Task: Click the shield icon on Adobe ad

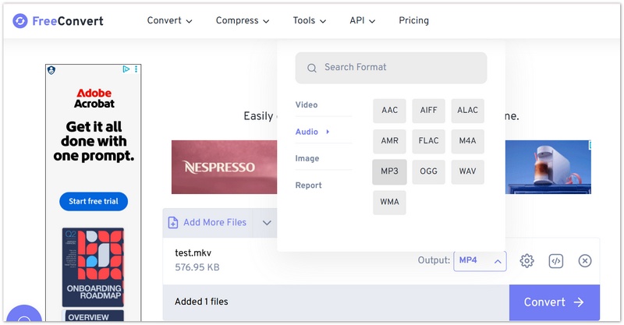Action: pos(51,70)
